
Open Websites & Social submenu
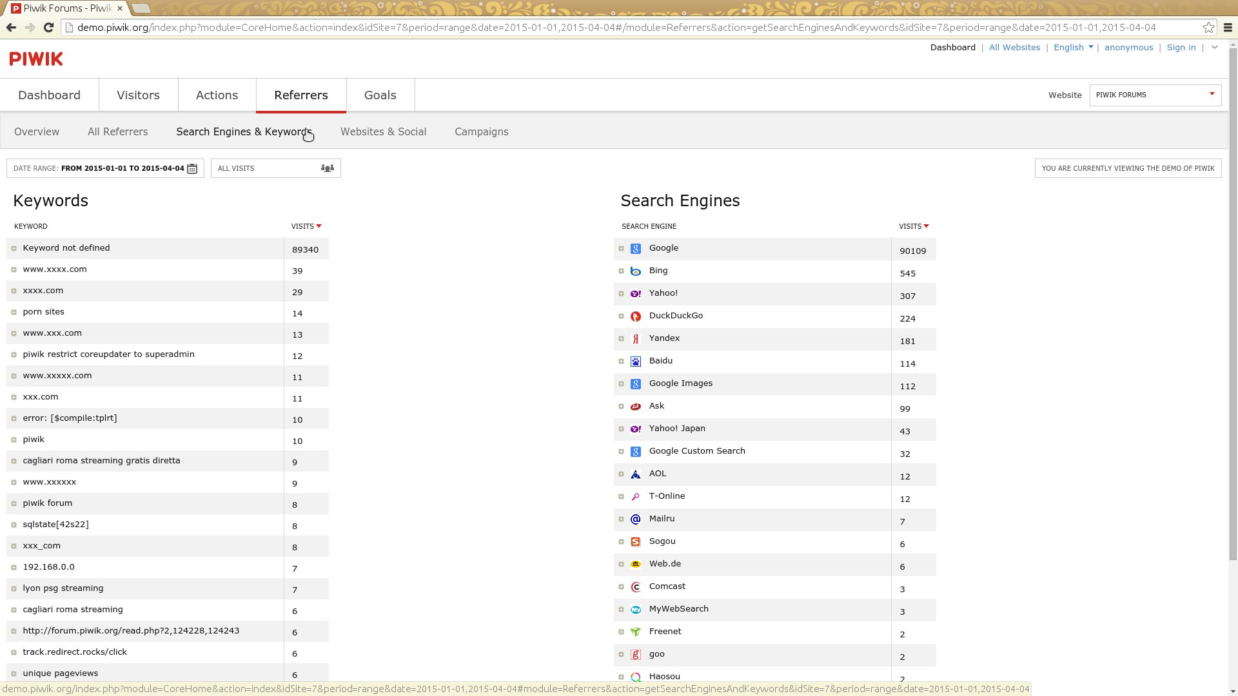coord(384,131)
